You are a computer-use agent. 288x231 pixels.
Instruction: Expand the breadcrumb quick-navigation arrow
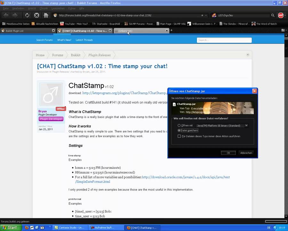(x=248, y=55)
